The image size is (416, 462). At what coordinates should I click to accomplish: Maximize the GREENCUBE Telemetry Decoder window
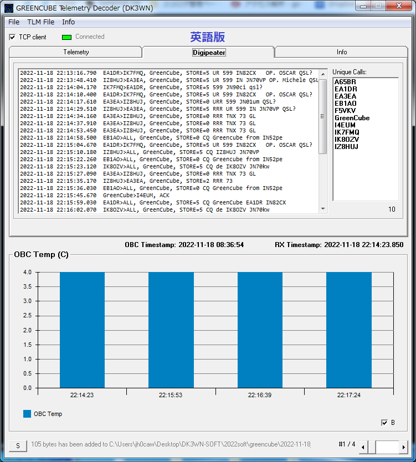coord(378,6)
